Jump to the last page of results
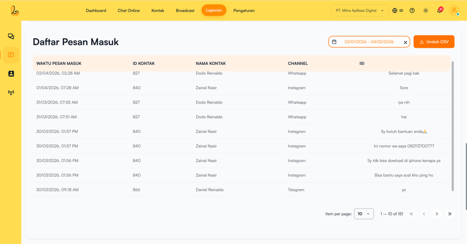This screenshot has width=467, height=244. tap(450, 214)
